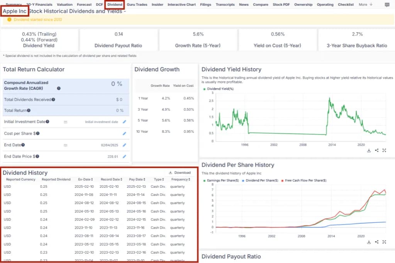The image size is (395, 263).
Task: Expand the More navigation dropdown
Action: (x=365, y=5)
